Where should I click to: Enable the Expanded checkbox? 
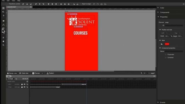click(166, 55)
